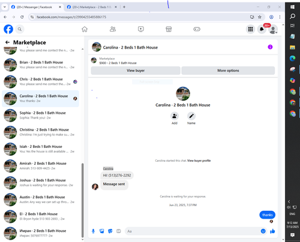The height and width of the screenshot is (242, 300).
Task: Click the thanks message bubble
Action: (268, 215)
